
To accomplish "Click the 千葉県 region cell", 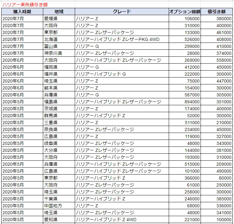I will (x=59, y=199).
